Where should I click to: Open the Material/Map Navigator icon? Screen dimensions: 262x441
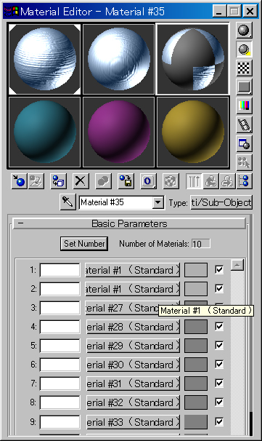tap(245, 181)
